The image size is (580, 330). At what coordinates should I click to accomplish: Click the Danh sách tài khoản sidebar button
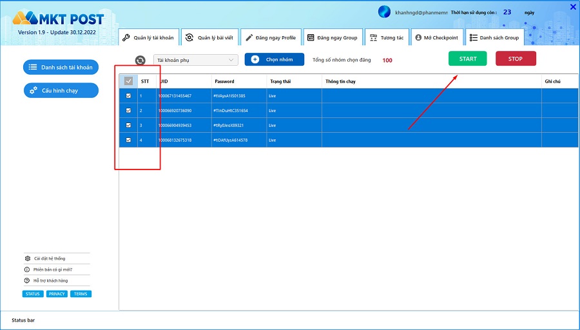coord(61,67)
